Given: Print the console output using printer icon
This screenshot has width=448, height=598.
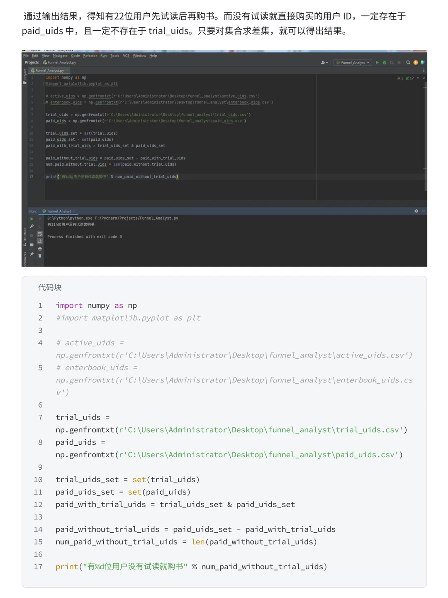Looking at the screenshot, I should tap(40, 248).
